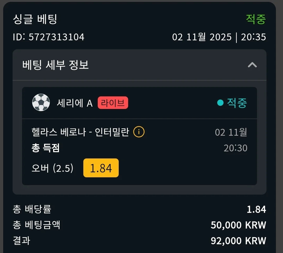Viewport: 283px width, 253px height.
Task: Click the 싱글 베팅 title
Action: (35, 19)
